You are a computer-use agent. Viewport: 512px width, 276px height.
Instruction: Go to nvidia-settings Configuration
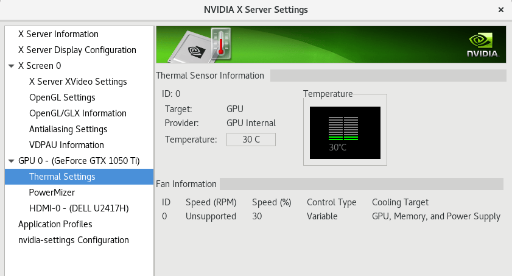click(x=74, y=240)
